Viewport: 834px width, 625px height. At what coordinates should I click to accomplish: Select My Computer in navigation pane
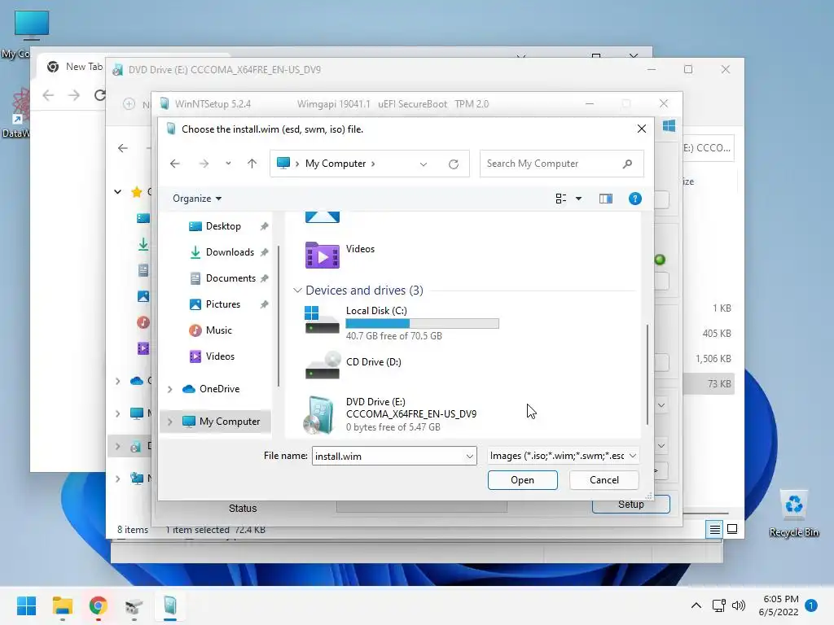(x=229, y=422)
